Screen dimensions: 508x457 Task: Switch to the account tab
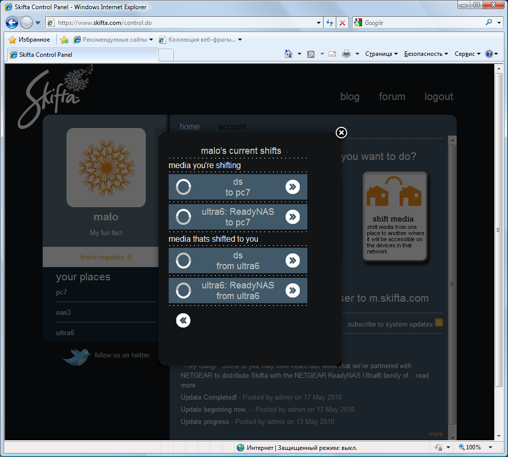(x=232, y=126)
